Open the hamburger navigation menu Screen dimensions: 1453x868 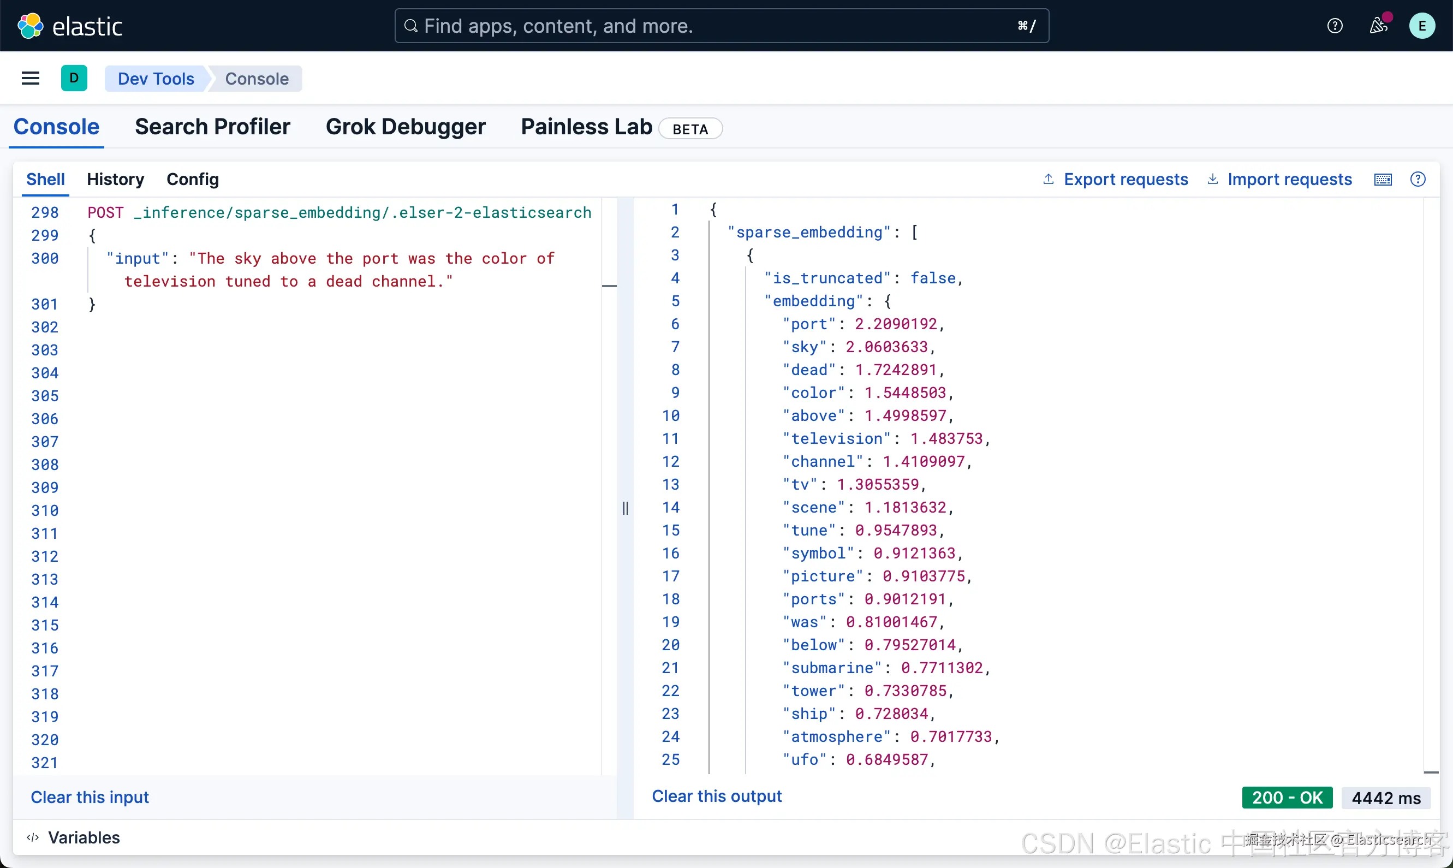coord(31,79)
